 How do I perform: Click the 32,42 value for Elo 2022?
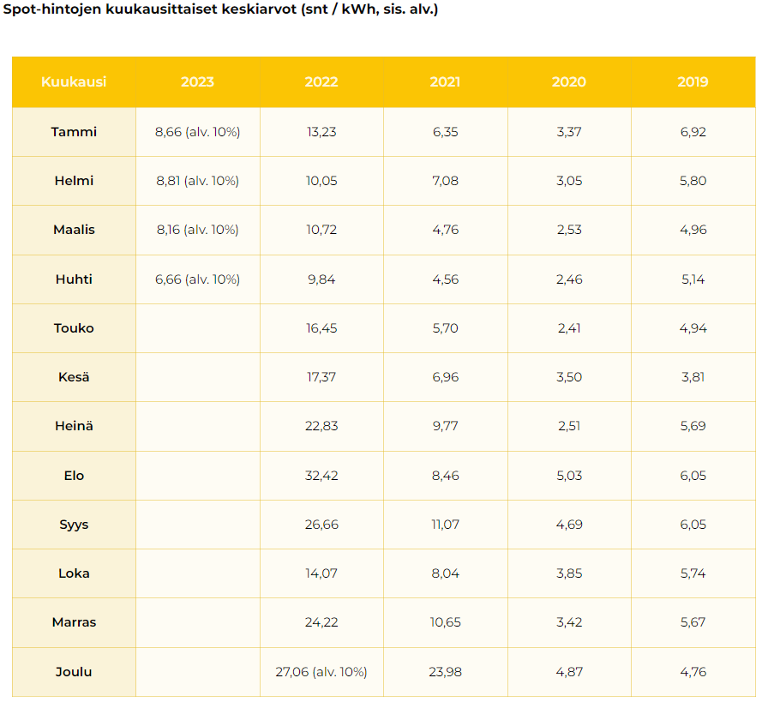pyautogui.click(x=321, y=476)
